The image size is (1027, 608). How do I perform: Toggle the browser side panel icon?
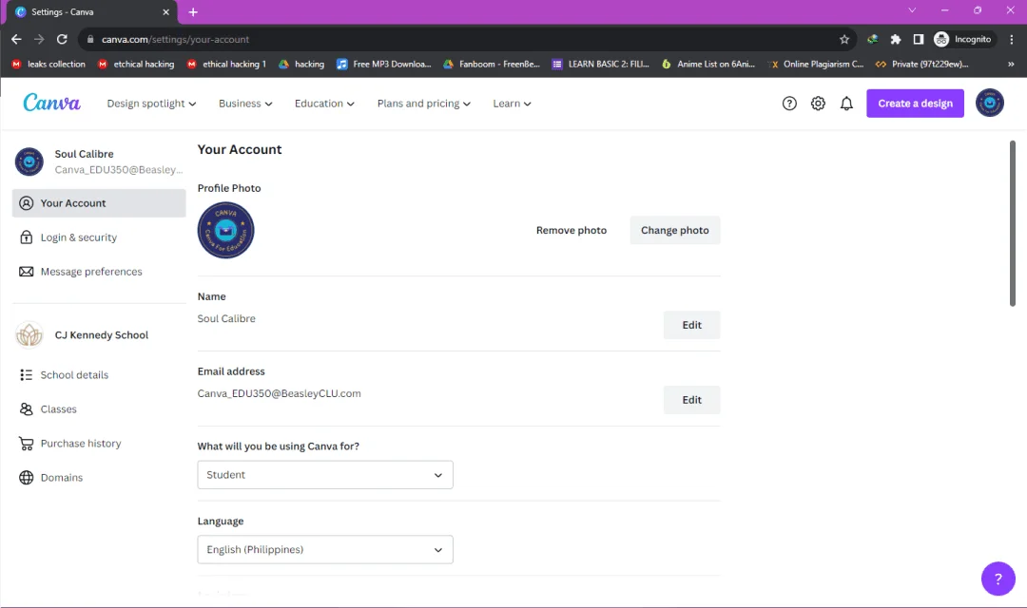pyautogui.click(x=919, y=39)
